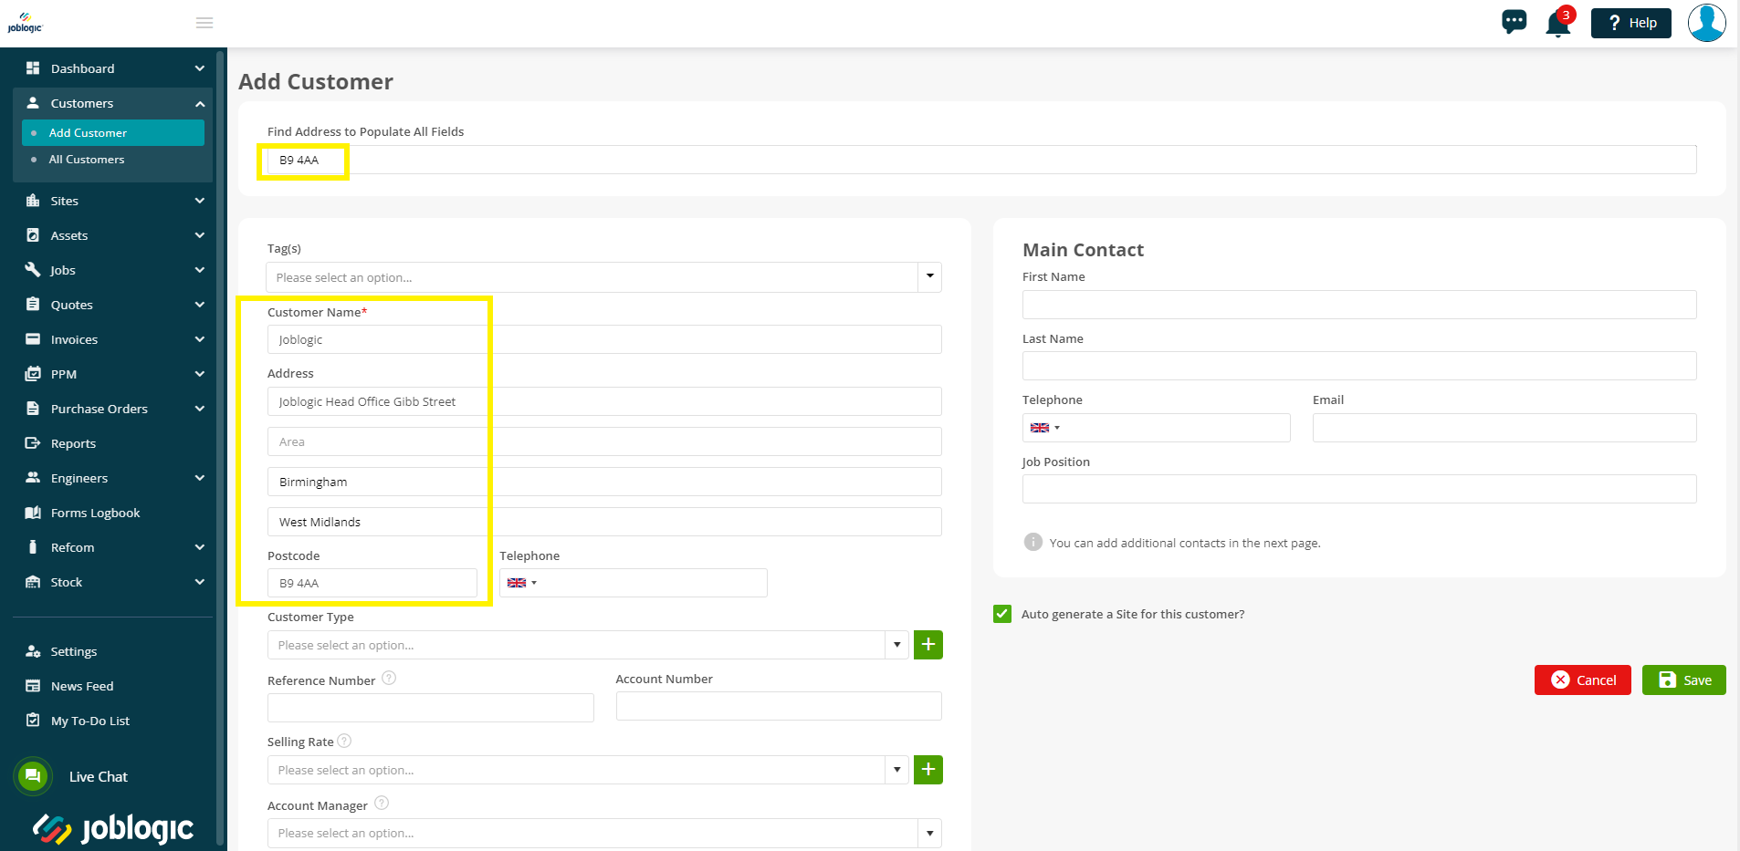Image resolution: width=1740 pixels, height=851 pixels.
Task: Click the Reference Number help icon
Action: click(x=389, y=678)
